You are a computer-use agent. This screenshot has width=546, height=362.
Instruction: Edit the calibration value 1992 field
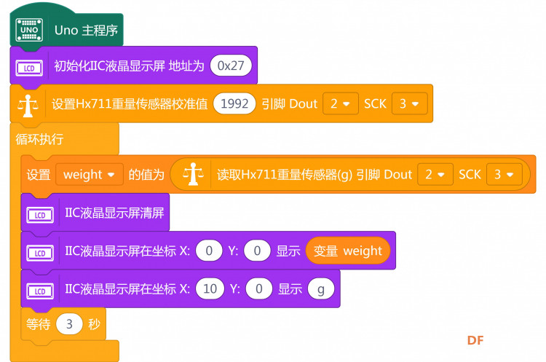click(x=234, y=103)
